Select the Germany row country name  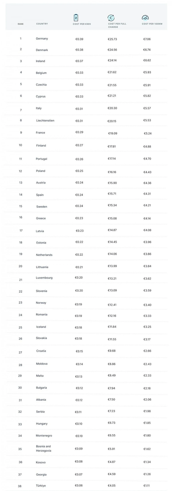pyautogui.click(x=41, y=38)
